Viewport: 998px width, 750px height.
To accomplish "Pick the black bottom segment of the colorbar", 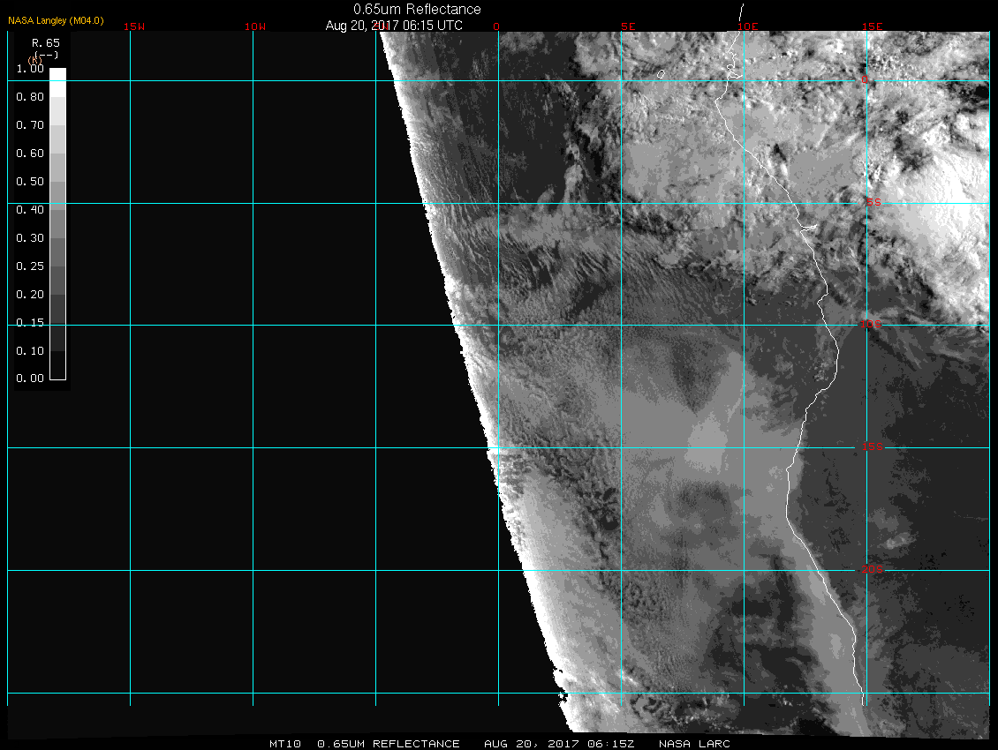I will (x=58, y=365).
